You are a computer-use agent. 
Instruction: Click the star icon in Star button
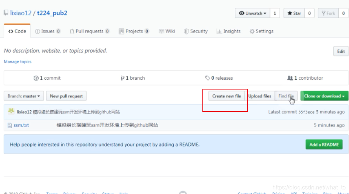coord(290,13)
